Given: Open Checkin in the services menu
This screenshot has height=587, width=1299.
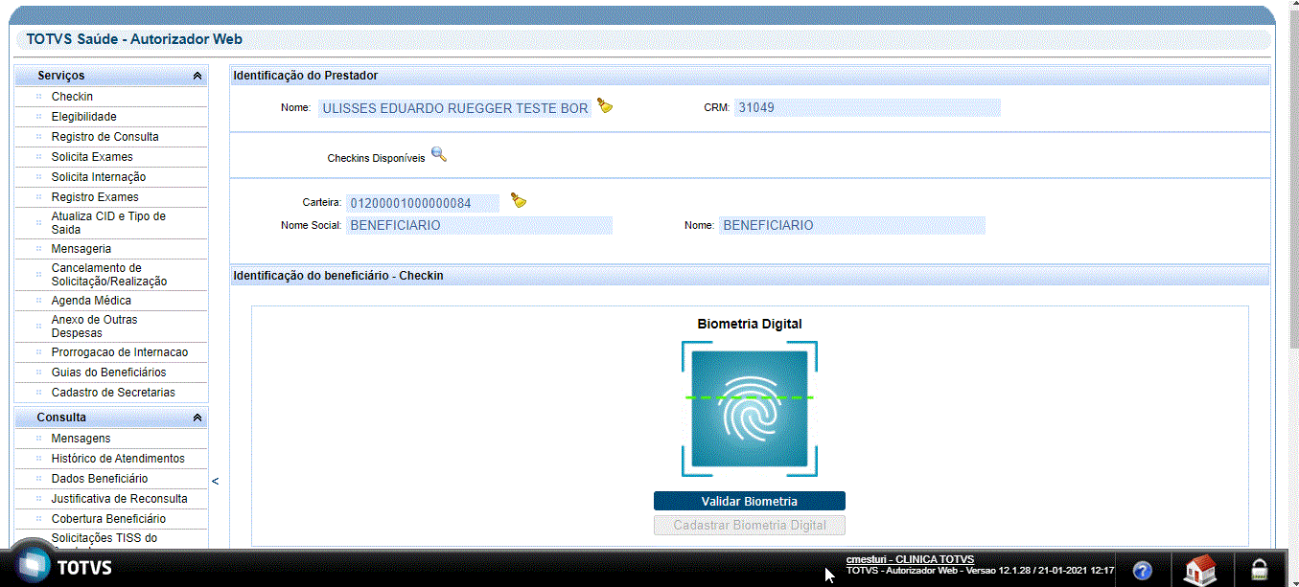Looking at the screenshot, I should (72, 97).
